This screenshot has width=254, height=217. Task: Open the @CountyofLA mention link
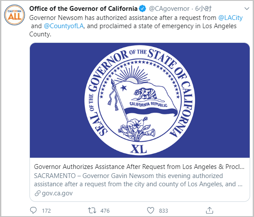click(64, 26)
